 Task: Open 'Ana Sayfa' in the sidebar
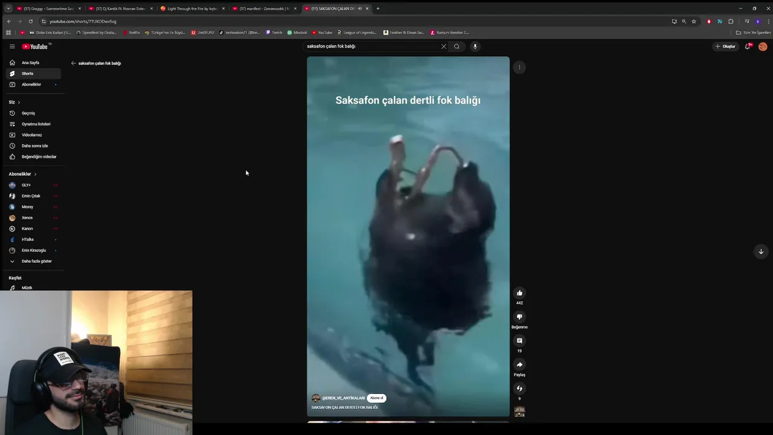pyautogui.click(x=33, y=63)
